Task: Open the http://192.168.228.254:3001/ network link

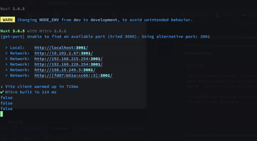Action: (x=68, y=64)
